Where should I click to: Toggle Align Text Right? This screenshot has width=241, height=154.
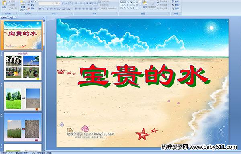84,8
